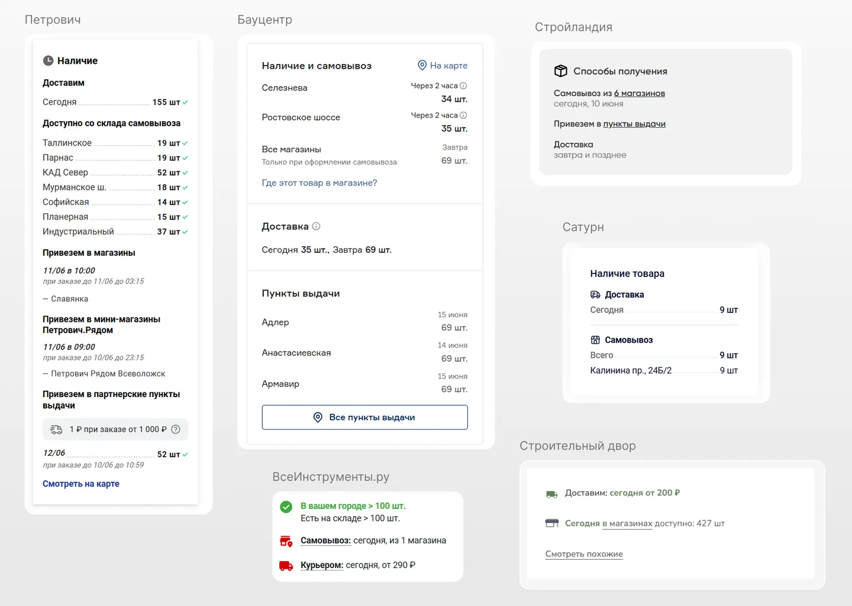Viewport: 852px width, 606px height.
Task: Click the clock icon next to Наличие
Action: (x=48, y=60)
